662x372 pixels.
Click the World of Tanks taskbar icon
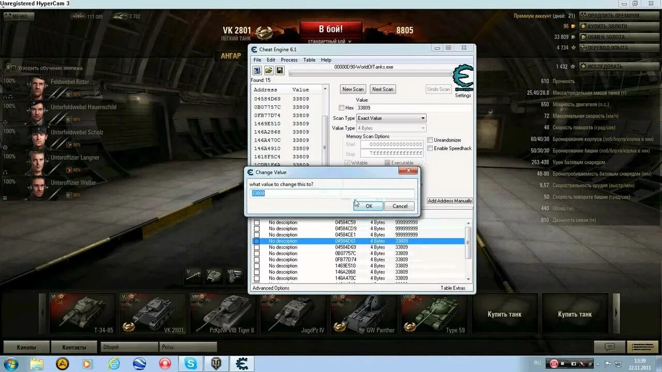coord(216,364)
